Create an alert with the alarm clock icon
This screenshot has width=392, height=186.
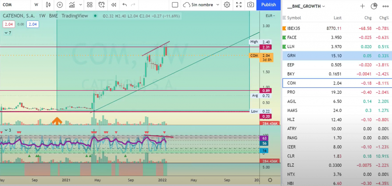101,5
